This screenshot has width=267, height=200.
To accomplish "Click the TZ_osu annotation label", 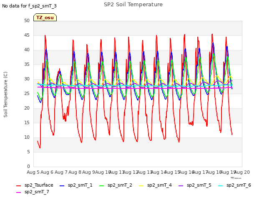I will click(x=45, y=17).
